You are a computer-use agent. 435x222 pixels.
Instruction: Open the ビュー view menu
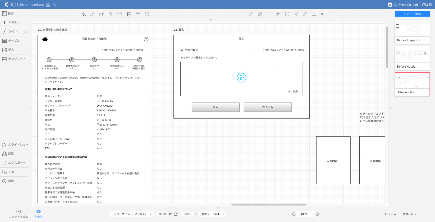coord(390,214)
